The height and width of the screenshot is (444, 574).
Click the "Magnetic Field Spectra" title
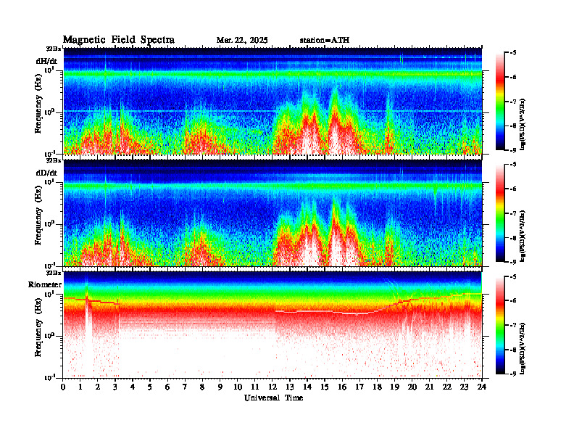click(x=119, y=40)
